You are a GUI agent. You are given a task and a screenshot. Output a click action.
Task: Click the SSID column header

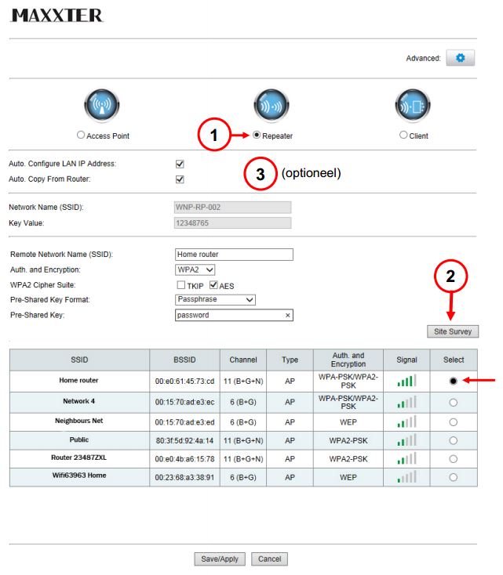(x=79, y=360)
